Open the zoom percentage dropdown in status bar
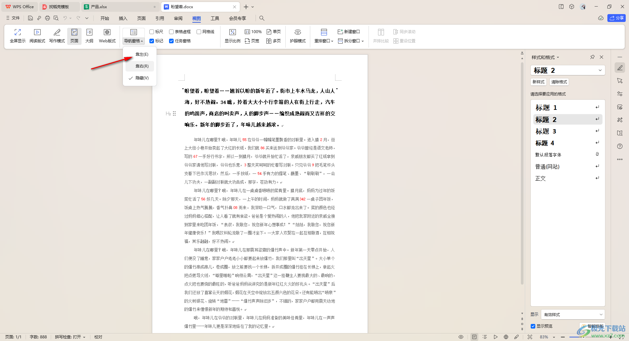The height and width of the screenshot is (341, 629). pos(554,337)
